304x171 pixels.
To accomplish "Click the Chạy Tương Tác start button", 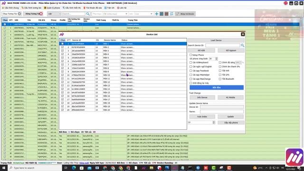I will click(11, 14).
